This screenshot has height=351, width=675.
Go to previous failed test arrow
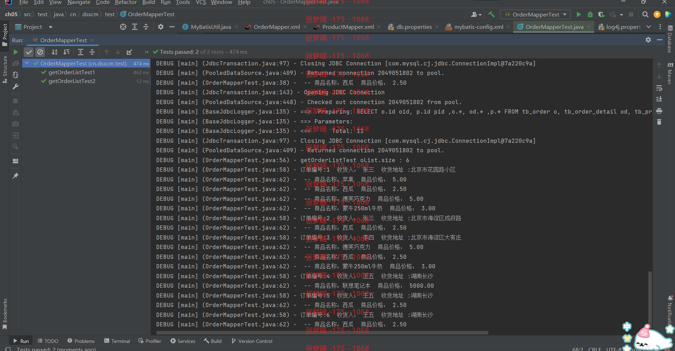pos(107,52)
